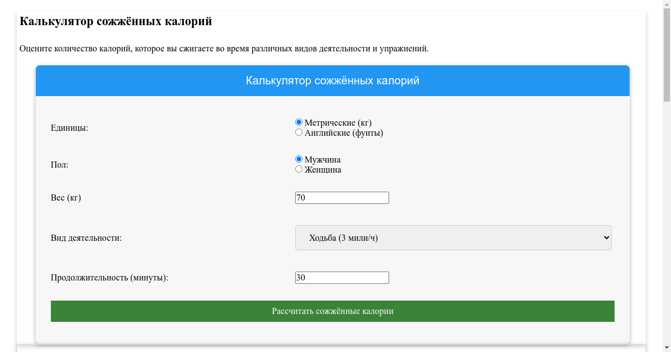The image size is (671, 352).
Task: Select the Метрические (кг) radio button
Action: [299, 122]
